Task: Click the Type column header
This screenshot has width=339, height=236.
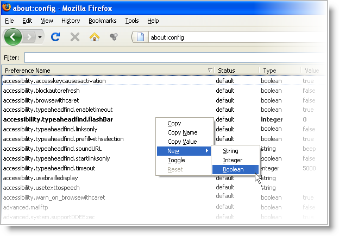Action: click(270, 71)
